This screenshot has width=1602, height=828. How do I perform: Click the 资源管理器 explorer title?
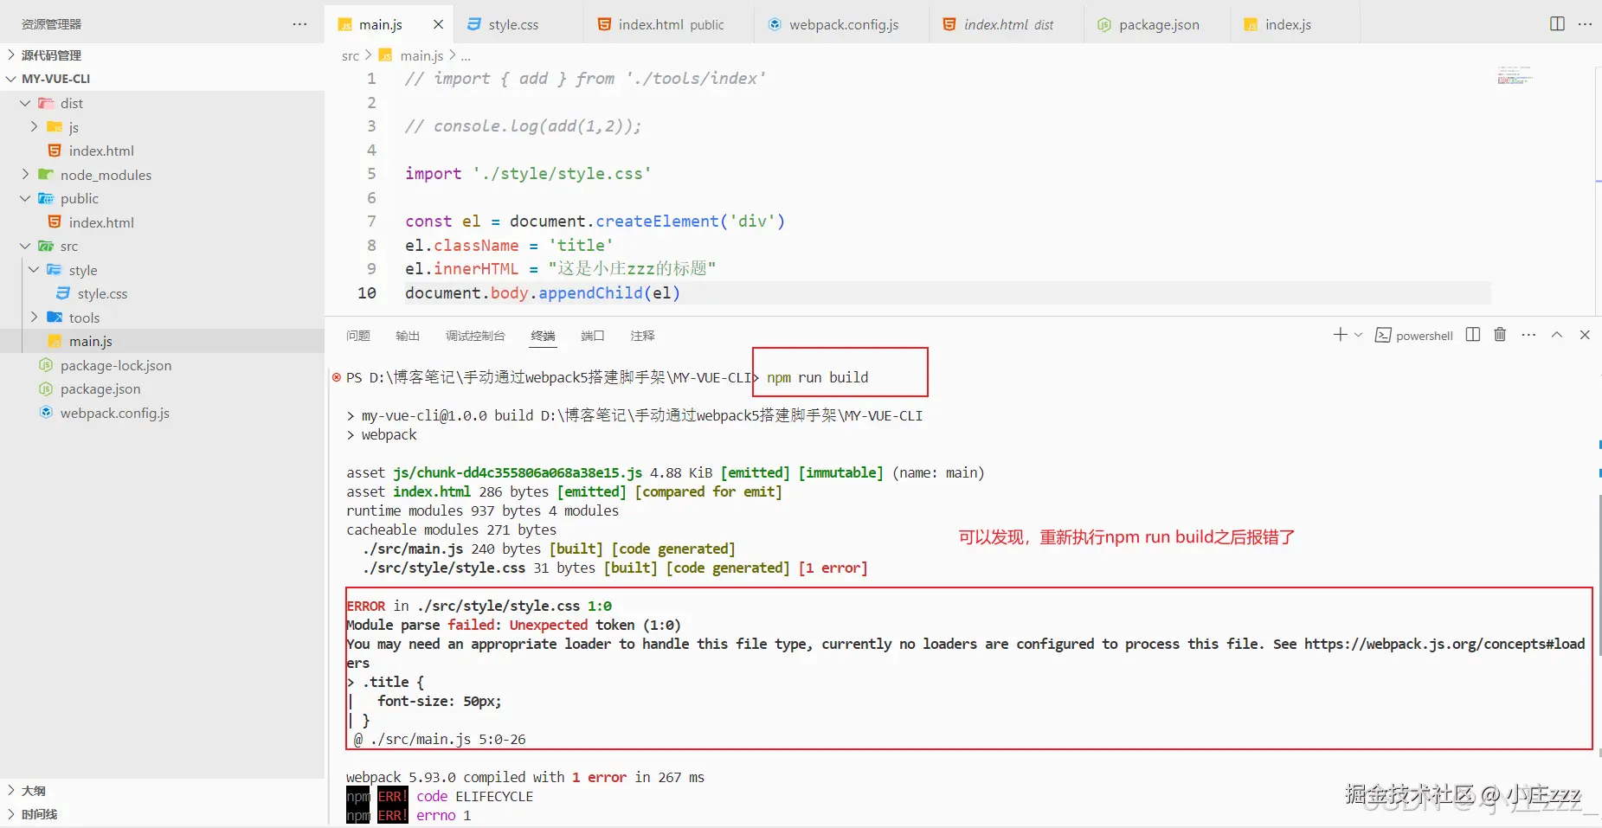(x=51, y=24)
